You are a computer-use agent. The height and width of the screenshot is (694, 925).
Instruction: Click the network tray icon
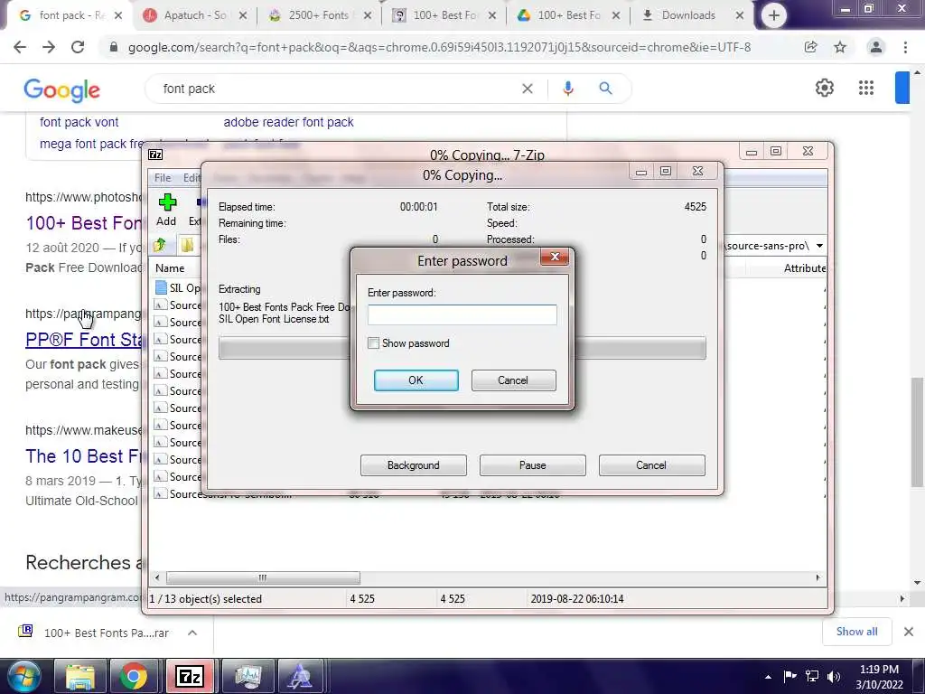(x=812, y=677)
